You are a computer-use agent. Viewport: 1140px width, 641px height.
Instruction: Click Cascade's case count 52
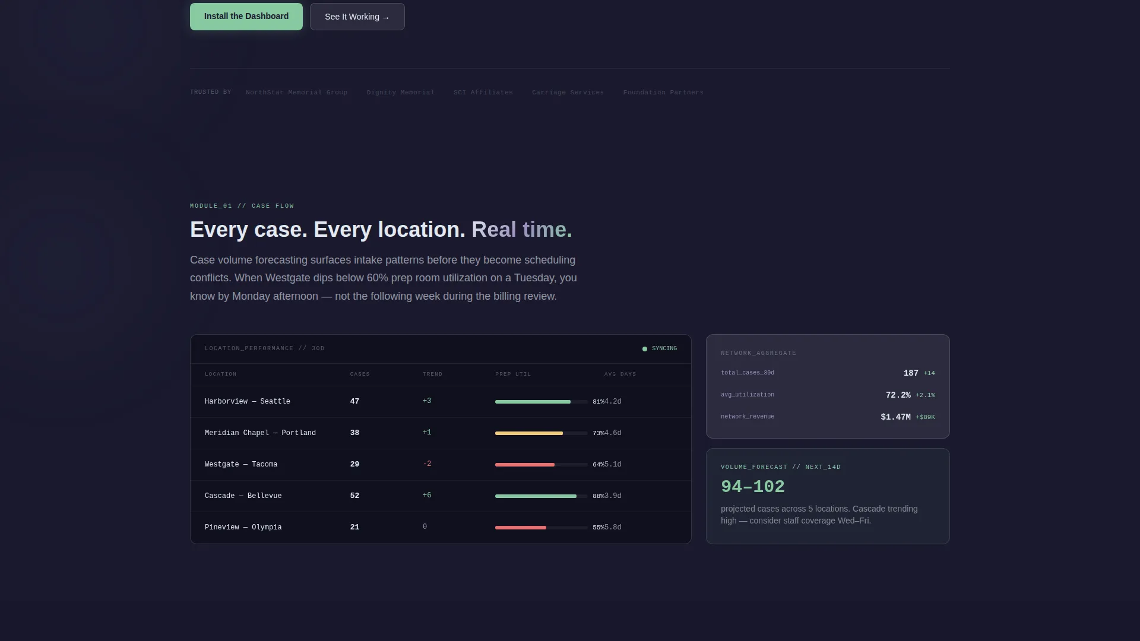click(354, 496)
